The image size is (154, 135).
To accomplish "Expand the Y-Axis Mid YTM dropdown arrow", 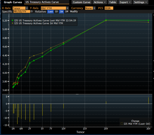I will pyautogui.click(x=68, y=8).
